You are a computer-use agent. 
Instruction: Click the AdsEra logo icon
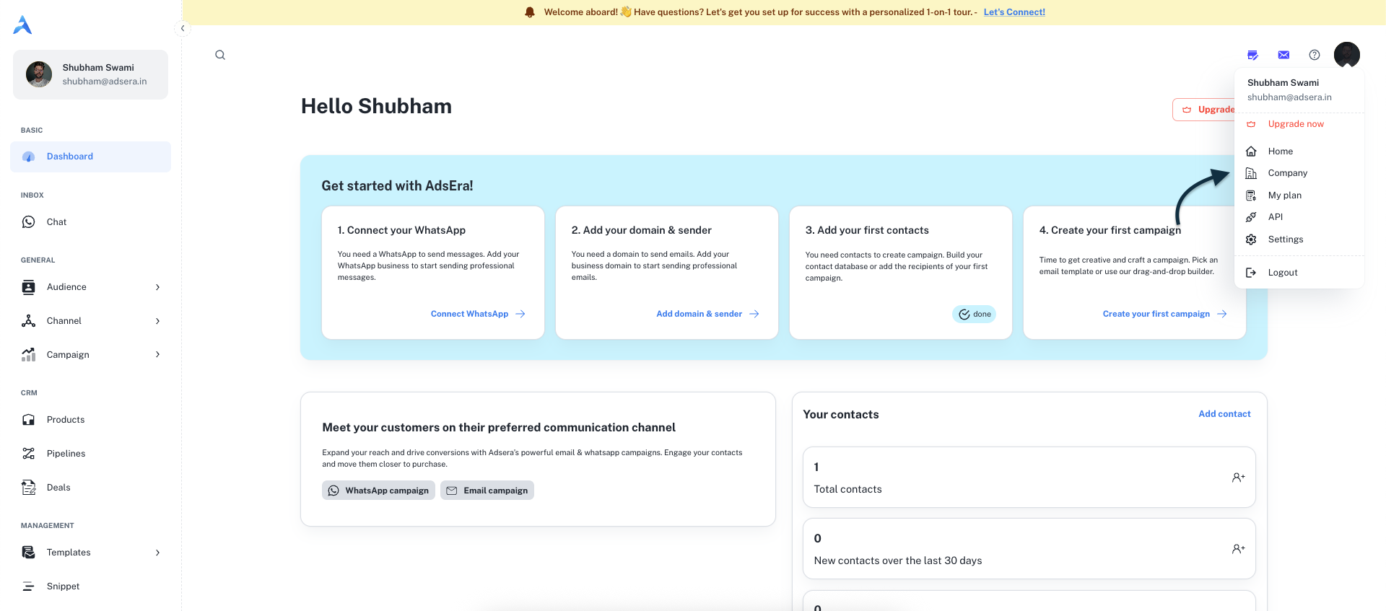click(x=22, y=25)
